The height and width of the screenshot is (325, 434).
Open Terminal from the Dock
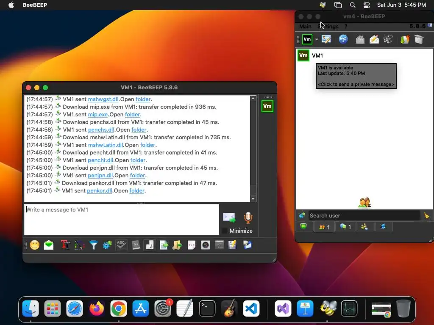(207, 308)
